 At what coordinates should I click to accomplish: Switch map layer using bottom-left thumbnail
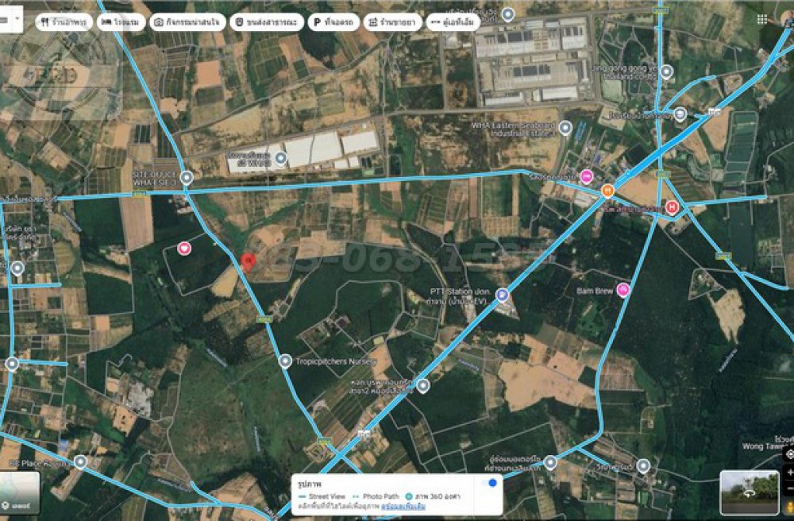click(x=19, y=492)
